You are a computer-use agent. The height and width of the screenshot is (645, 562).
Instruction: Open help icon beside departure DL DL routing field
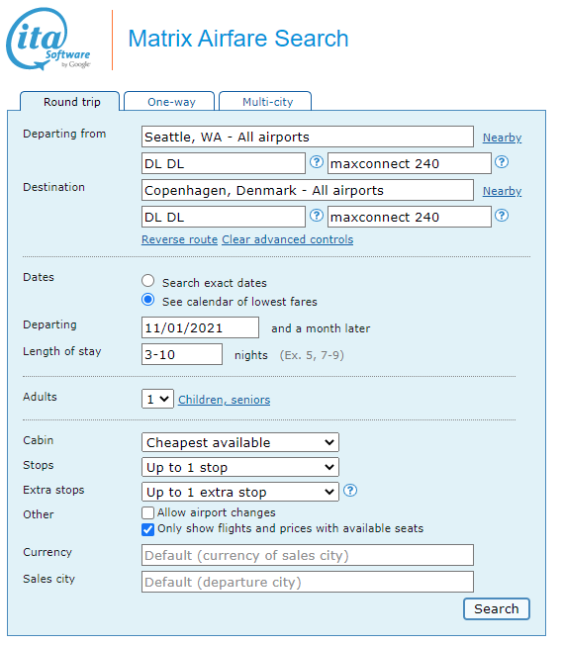pos(317,162)
